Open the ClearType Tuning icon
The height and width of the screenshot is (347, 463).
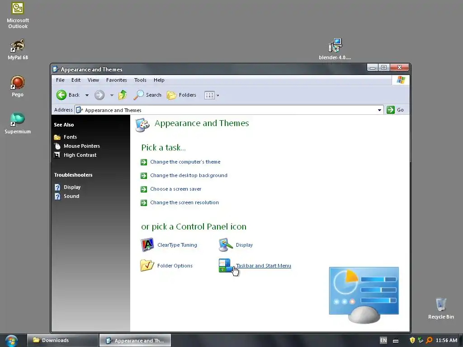[x=147, y=244]
